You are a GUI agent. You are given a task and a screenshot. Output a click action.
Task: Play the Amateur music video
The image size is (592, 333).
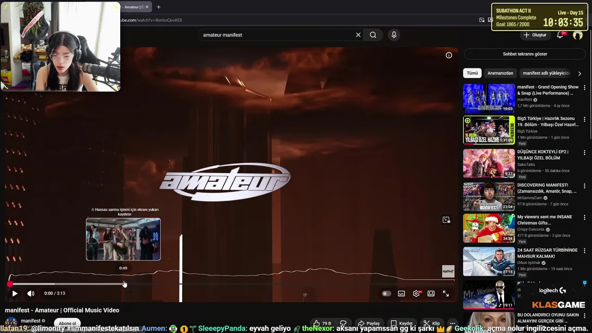[15, 293]
